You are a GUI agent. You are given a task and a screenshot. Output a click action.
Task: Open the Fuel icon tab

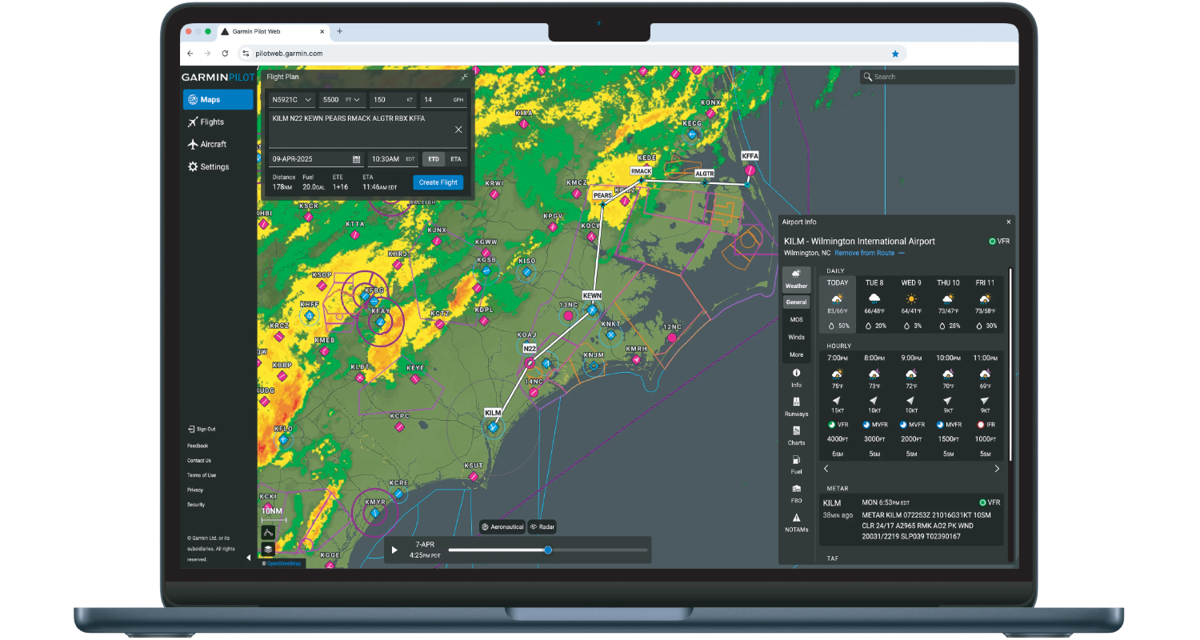[x=796, y=464]
